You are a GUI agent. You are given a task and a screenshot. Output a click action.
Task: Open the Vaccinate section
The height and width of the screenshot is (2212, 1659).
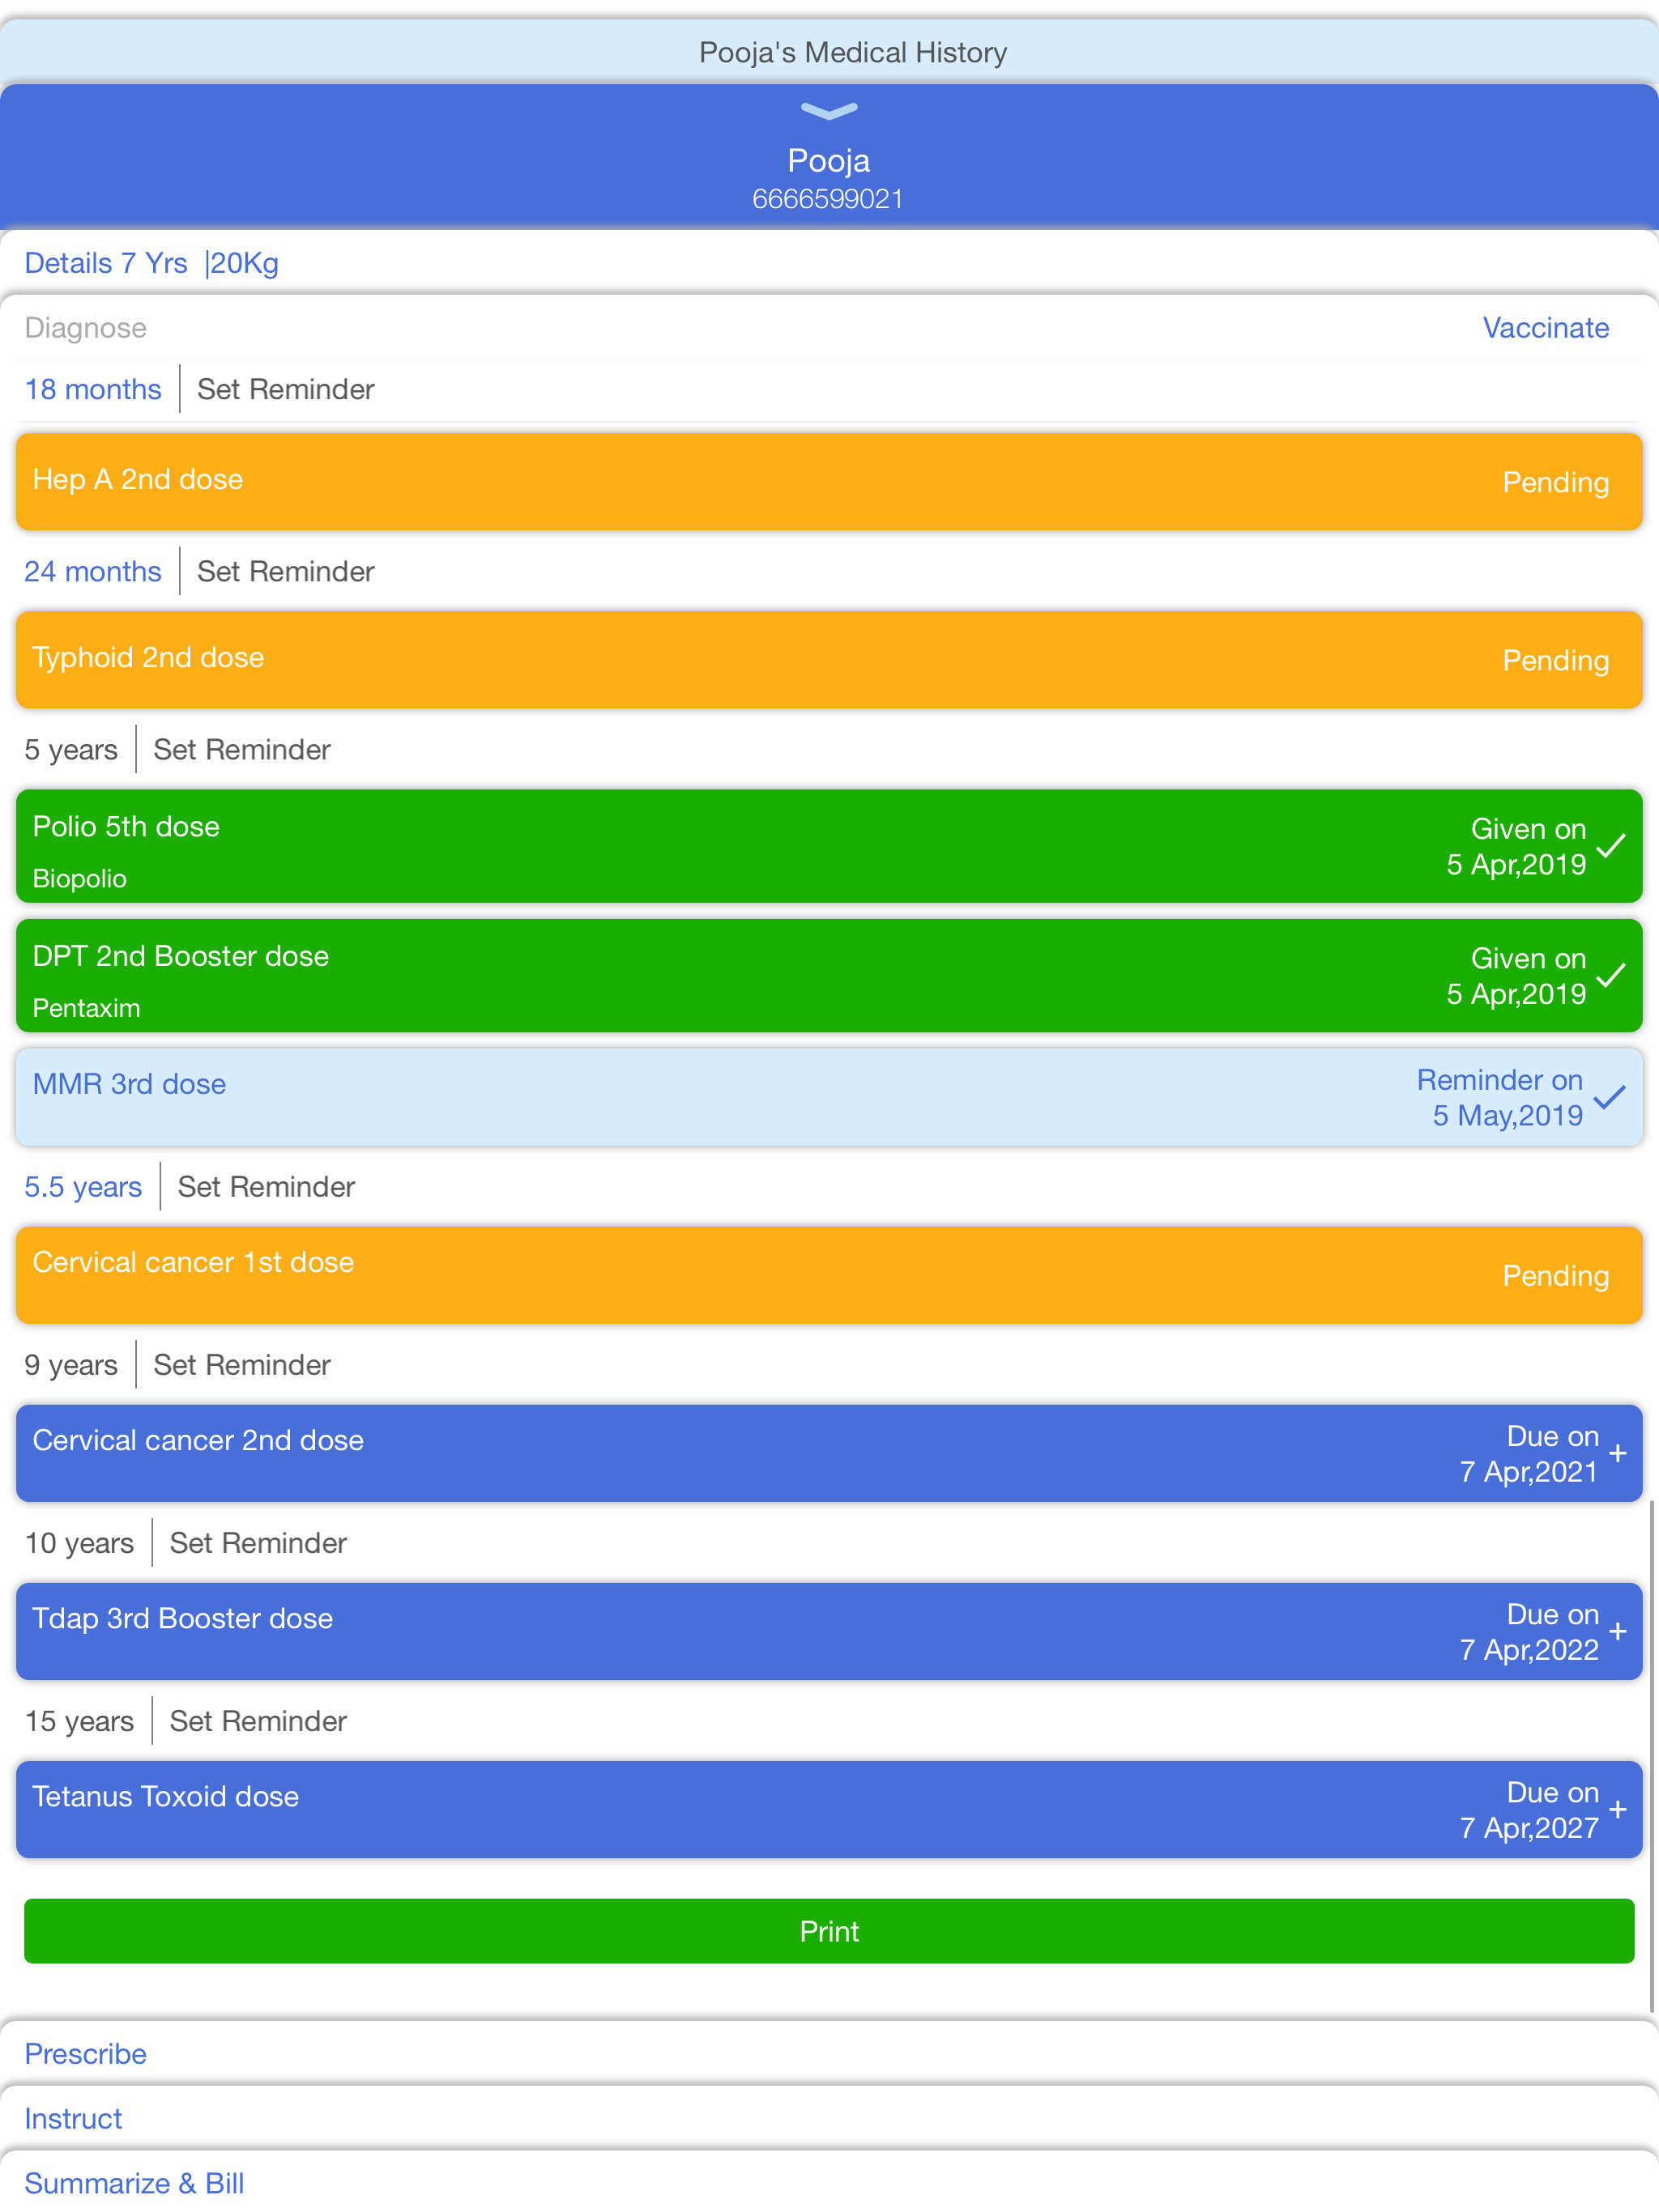(1545, 328)
